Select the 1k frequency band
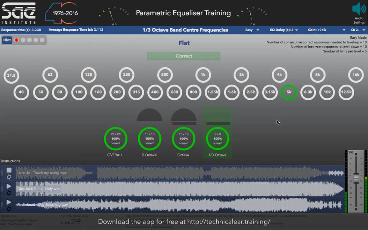The width and height of the screenshot is (368, 230). pos(203,74)
